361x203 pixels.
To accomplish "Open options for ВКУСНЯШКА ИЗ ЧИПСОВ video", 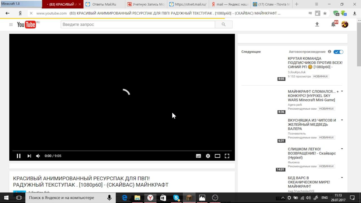I will 342,120.
